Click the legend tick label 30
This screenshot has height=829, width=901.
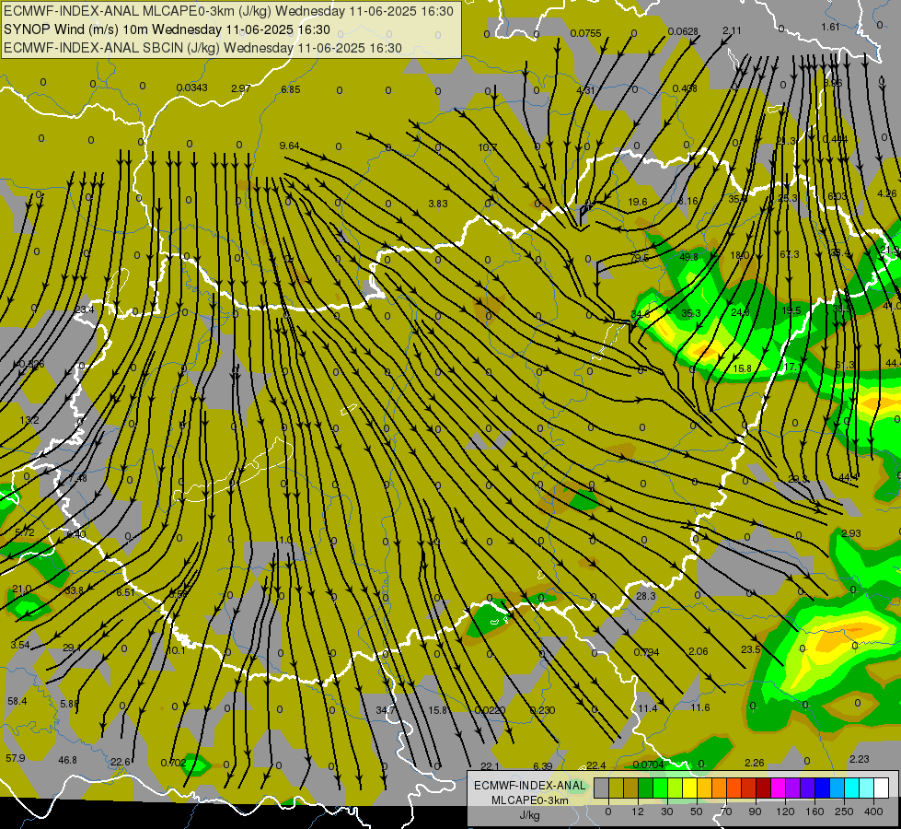coord(666,811)
